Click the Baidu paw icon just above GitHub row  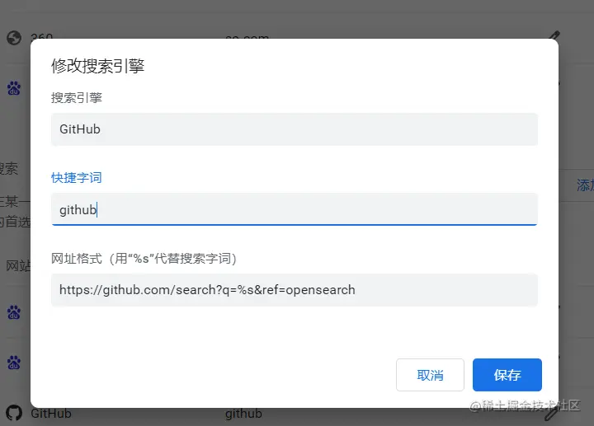coord(13,363)
